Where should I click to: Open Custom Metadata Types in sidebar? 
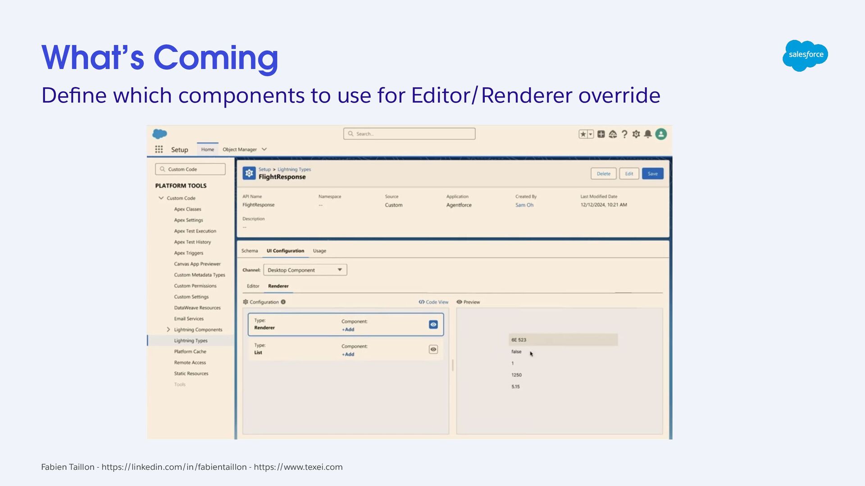(x=200, y=275)
